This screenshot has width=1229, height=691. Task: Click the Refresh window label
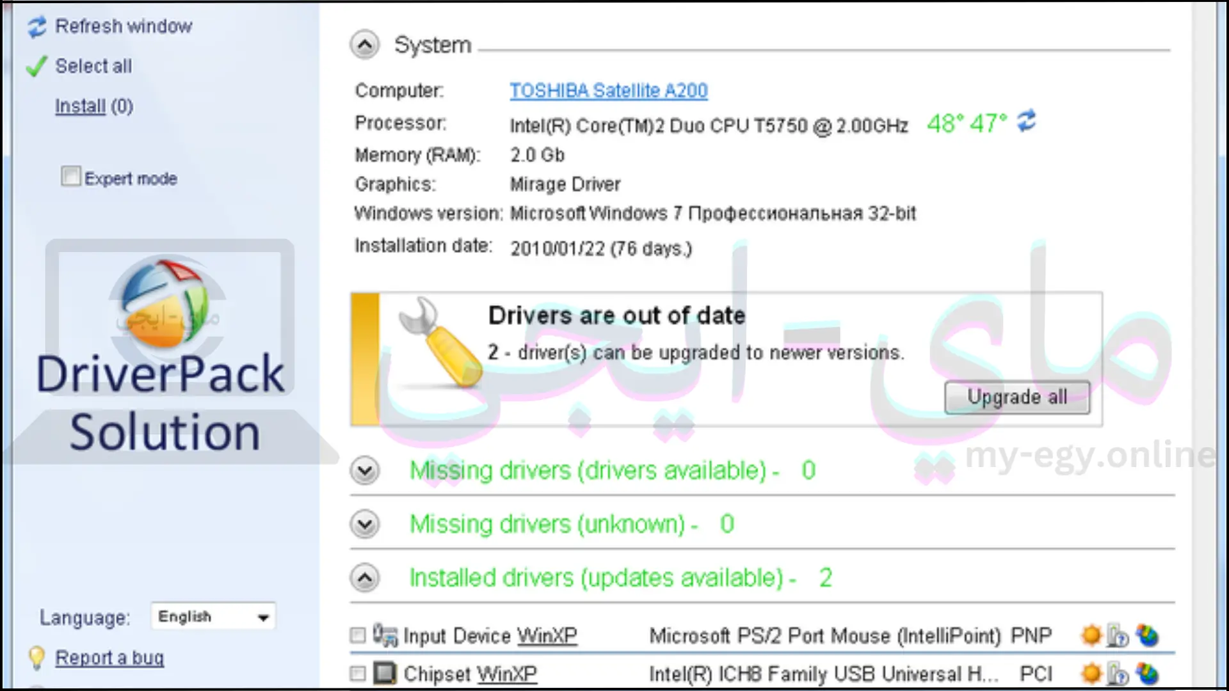coord(124,26)
